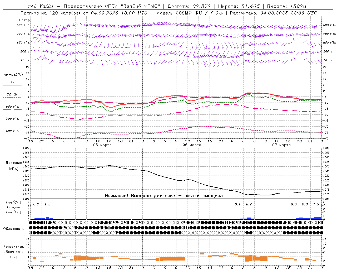The height and width of the screenshot is (270, 337).
Task: Click the Осадки panel label
Action: (14, 207)
